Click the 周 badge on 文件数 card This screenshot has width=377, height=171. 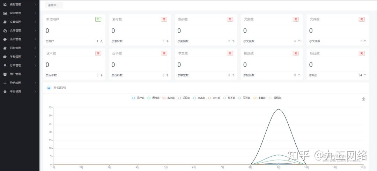click(362, 19)
